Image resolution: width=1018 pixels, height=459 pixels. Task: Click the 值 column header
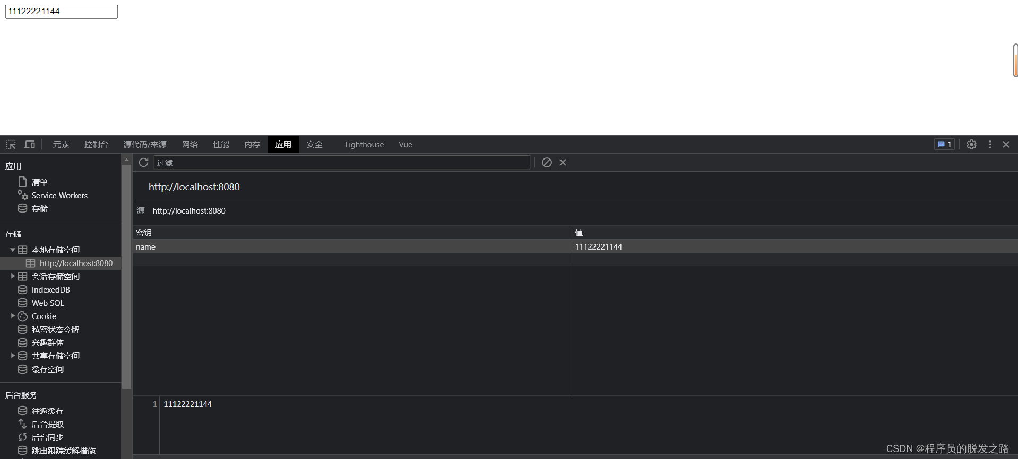[795, 232]
